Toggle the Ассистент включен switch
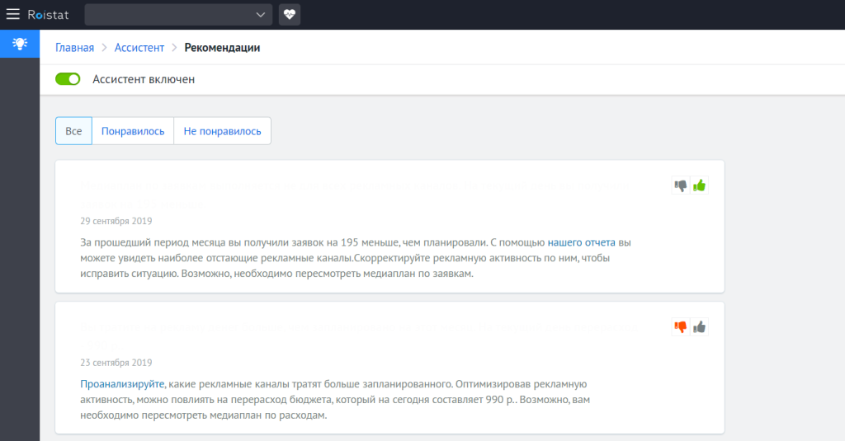The width and height of the screenshot is (845, 441). coord(68,79)
